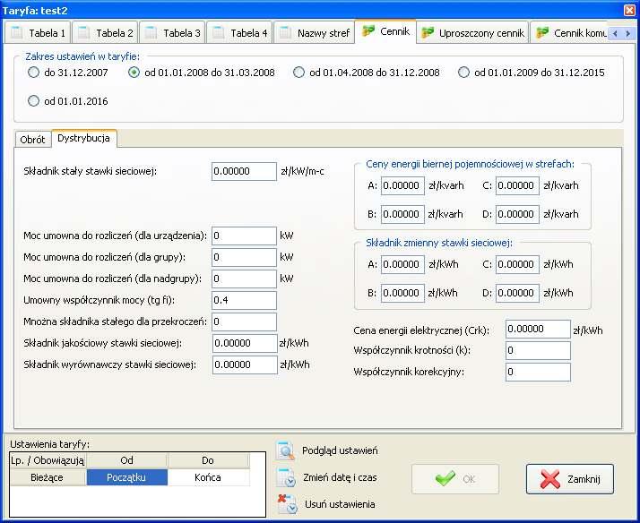640x523 pixels.
Task: Select the Dystrybucja sub-tab
Action: pyautogui.click(x=84, y=138)
